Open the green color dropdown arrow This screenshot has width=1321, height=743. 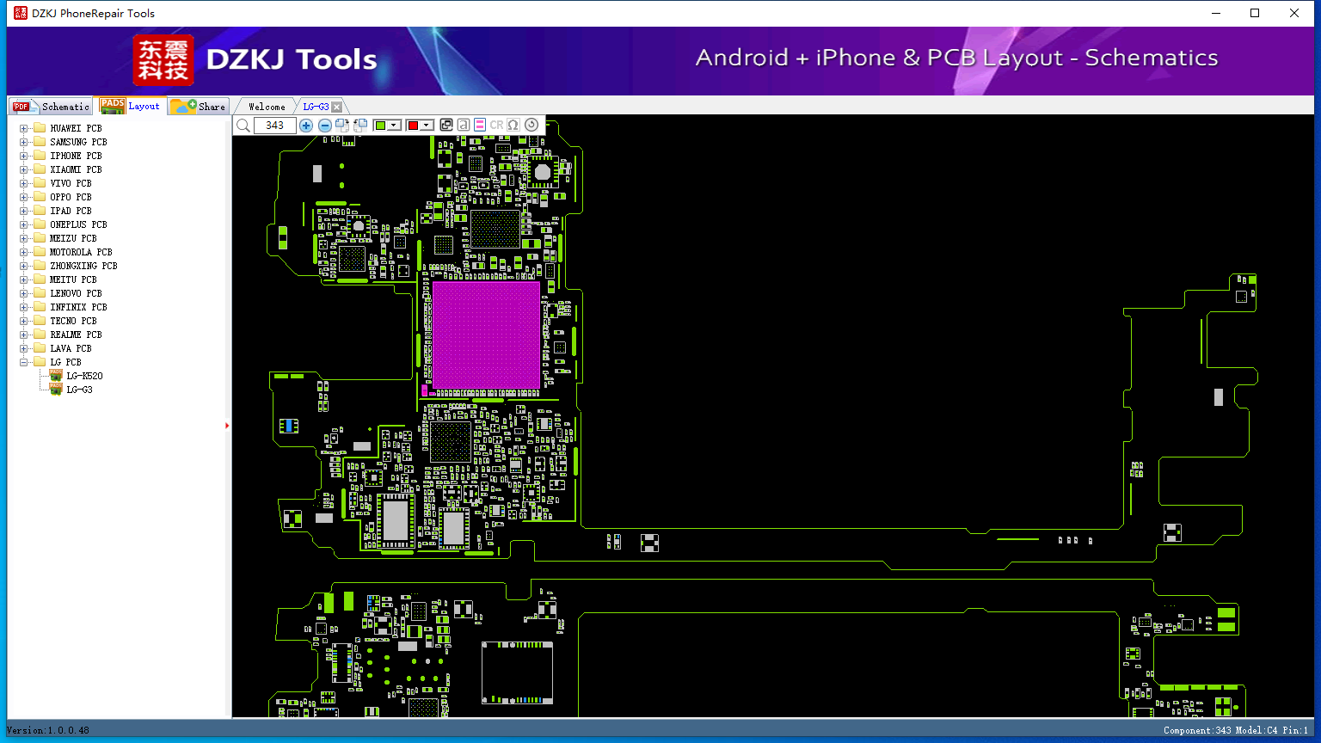(x=394, y=126)
